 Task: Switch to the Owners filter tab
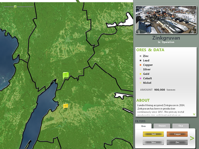(x=162, y=126)
